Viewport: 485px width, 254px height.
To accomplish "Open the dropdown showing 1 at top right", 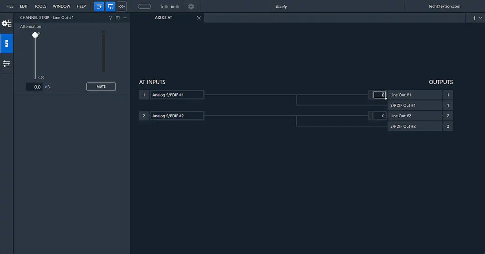I will 477,18.
